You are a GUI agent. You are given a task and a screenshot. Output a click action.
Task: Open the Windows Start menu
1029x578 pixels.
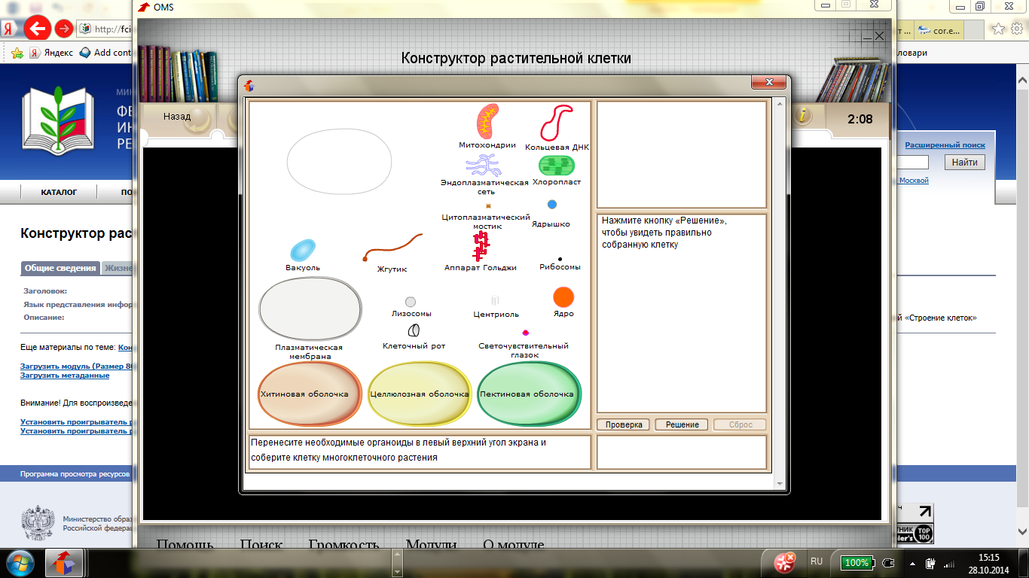click(20, 563)
